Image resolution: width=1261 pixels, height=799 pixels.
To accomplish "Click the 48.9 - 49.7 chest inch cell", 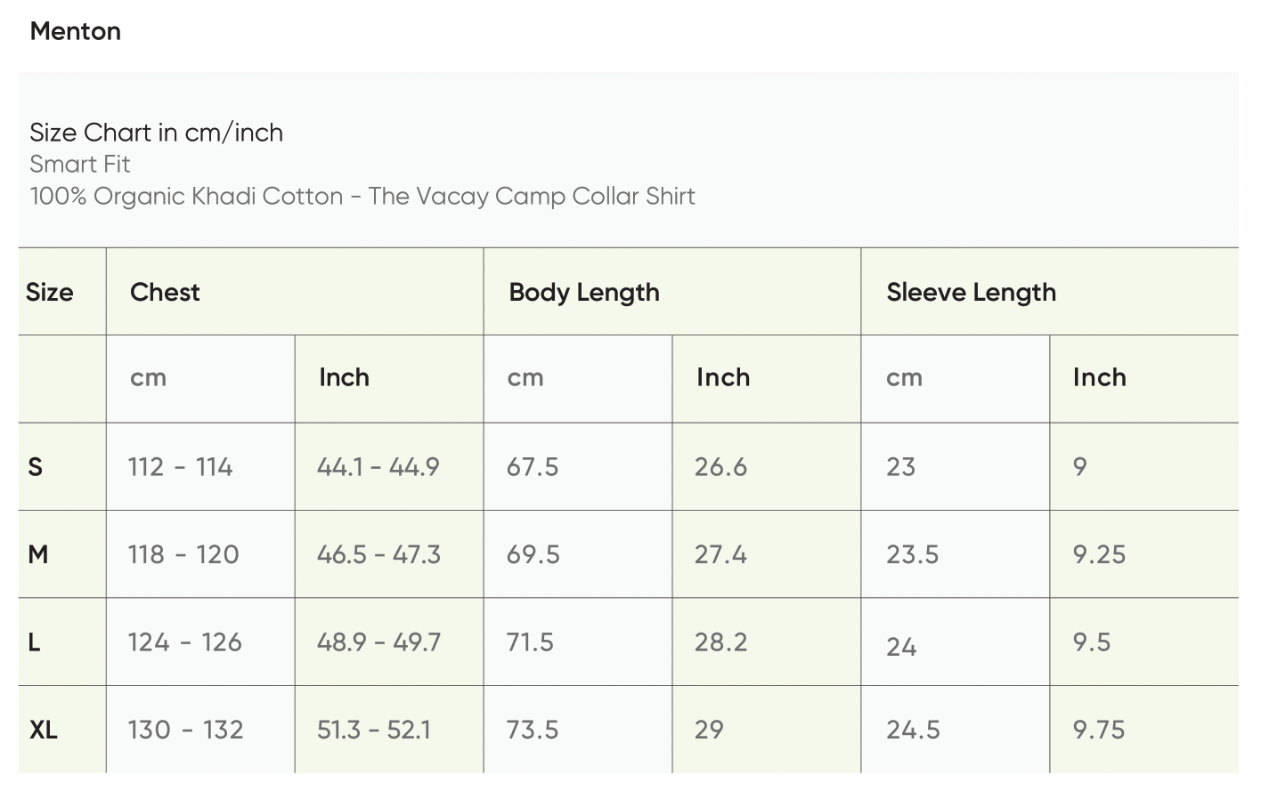I will pyautogui.click(x=378, y=642).
